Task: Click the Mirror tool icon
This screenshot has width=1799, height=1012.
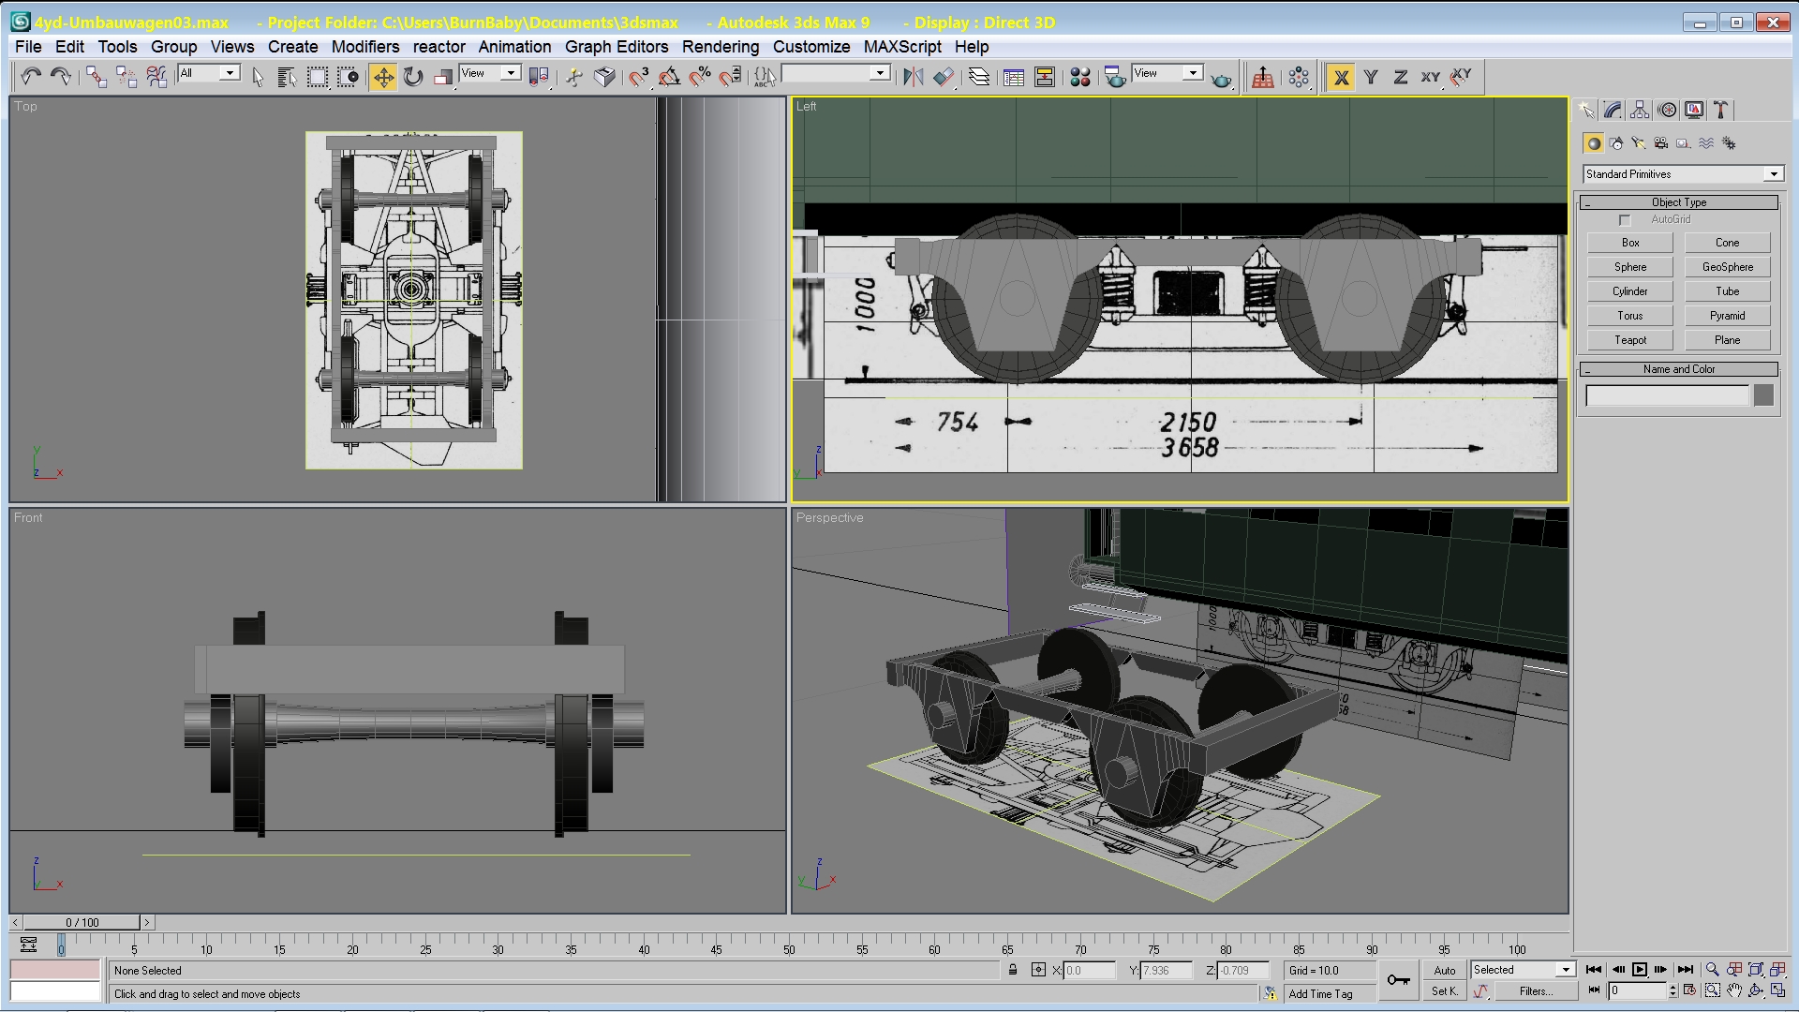Action: 913,77
